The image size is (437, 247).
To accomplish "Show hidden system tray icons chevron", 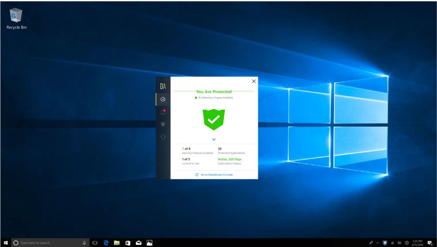I will pyautogui.click(x=378, y=243).
